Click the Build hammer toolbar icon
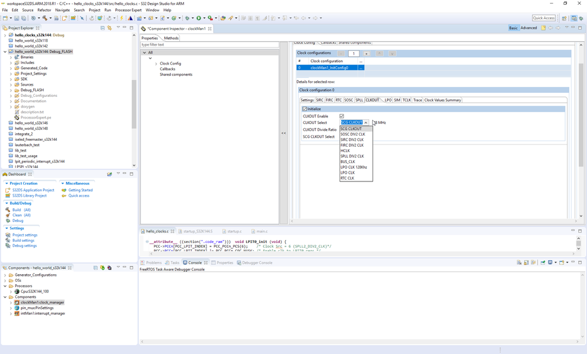 [45, 18]
